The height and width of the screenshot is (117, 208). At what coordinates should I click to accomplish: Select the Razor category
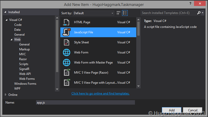point(23,59)
